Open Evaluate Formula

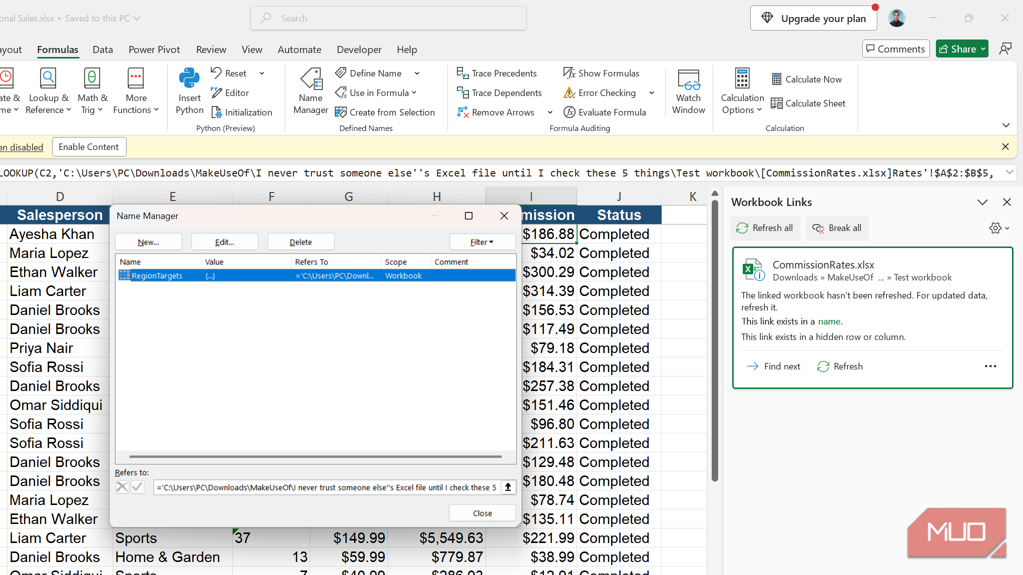(x=605, y=112)
